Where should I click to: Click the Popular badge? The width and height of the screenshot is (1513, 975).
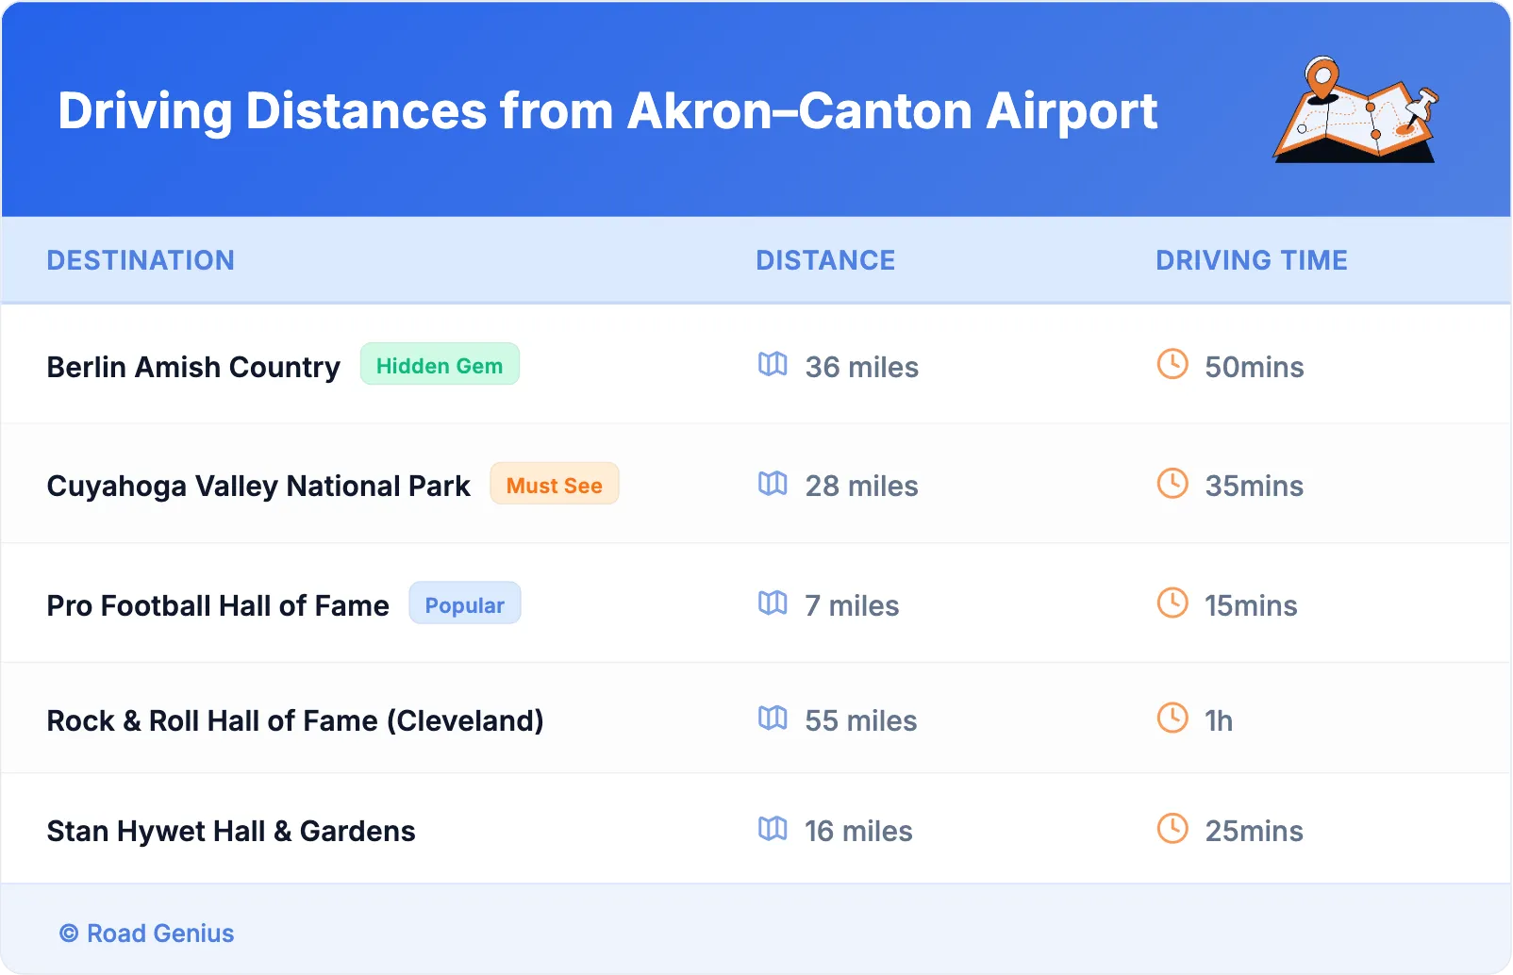tap(465, 604)
